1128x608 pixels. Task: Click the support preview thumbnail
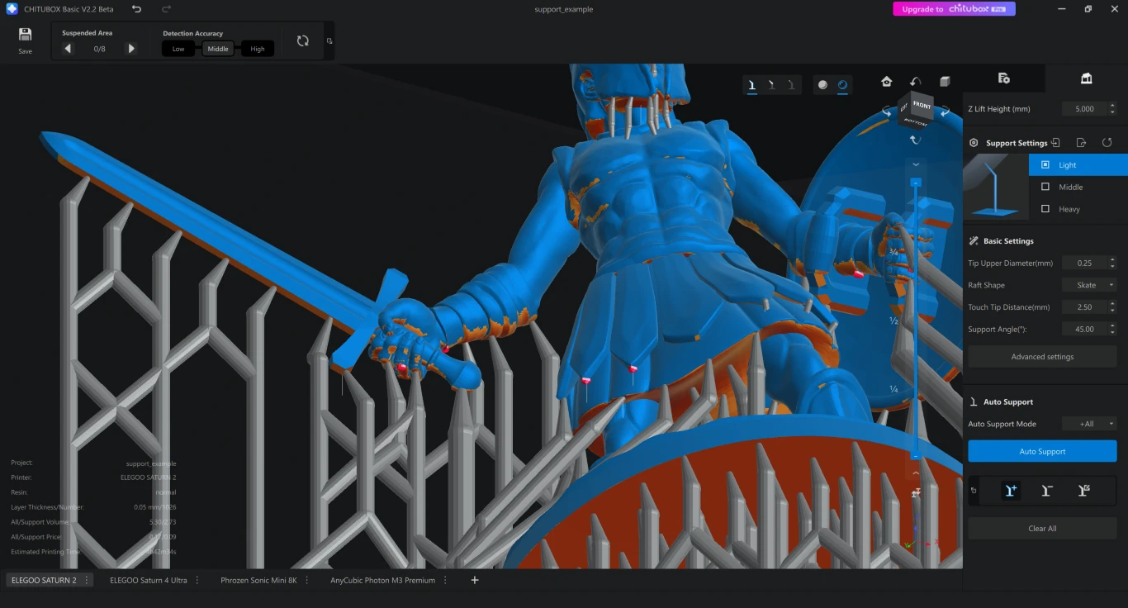(996, 187)
